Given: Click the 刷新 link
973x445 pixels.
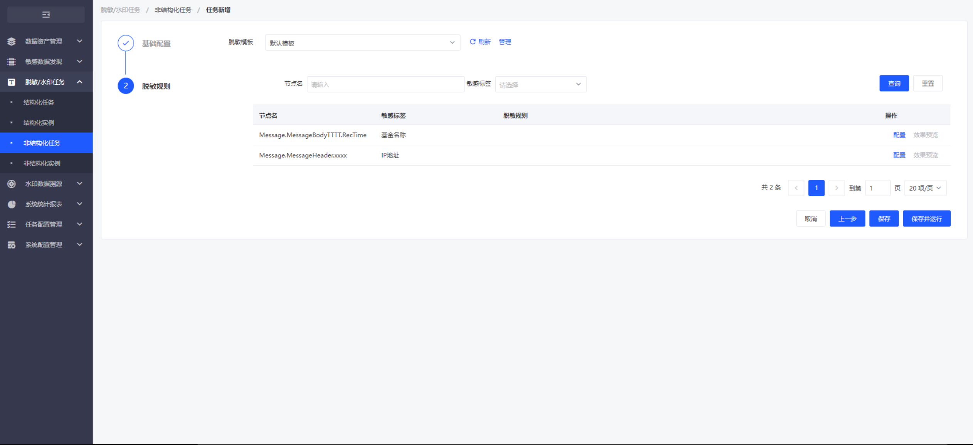Looking at the screenshot, I should (x=484, y=42).
